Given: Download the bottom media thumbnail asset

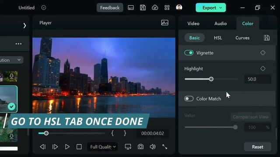Looking at the screenshot, I should 12,137.
